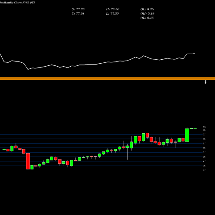215x215 pixels.
Task: Select the open price 'O: 77.70'
Action: tap(78, 9)
